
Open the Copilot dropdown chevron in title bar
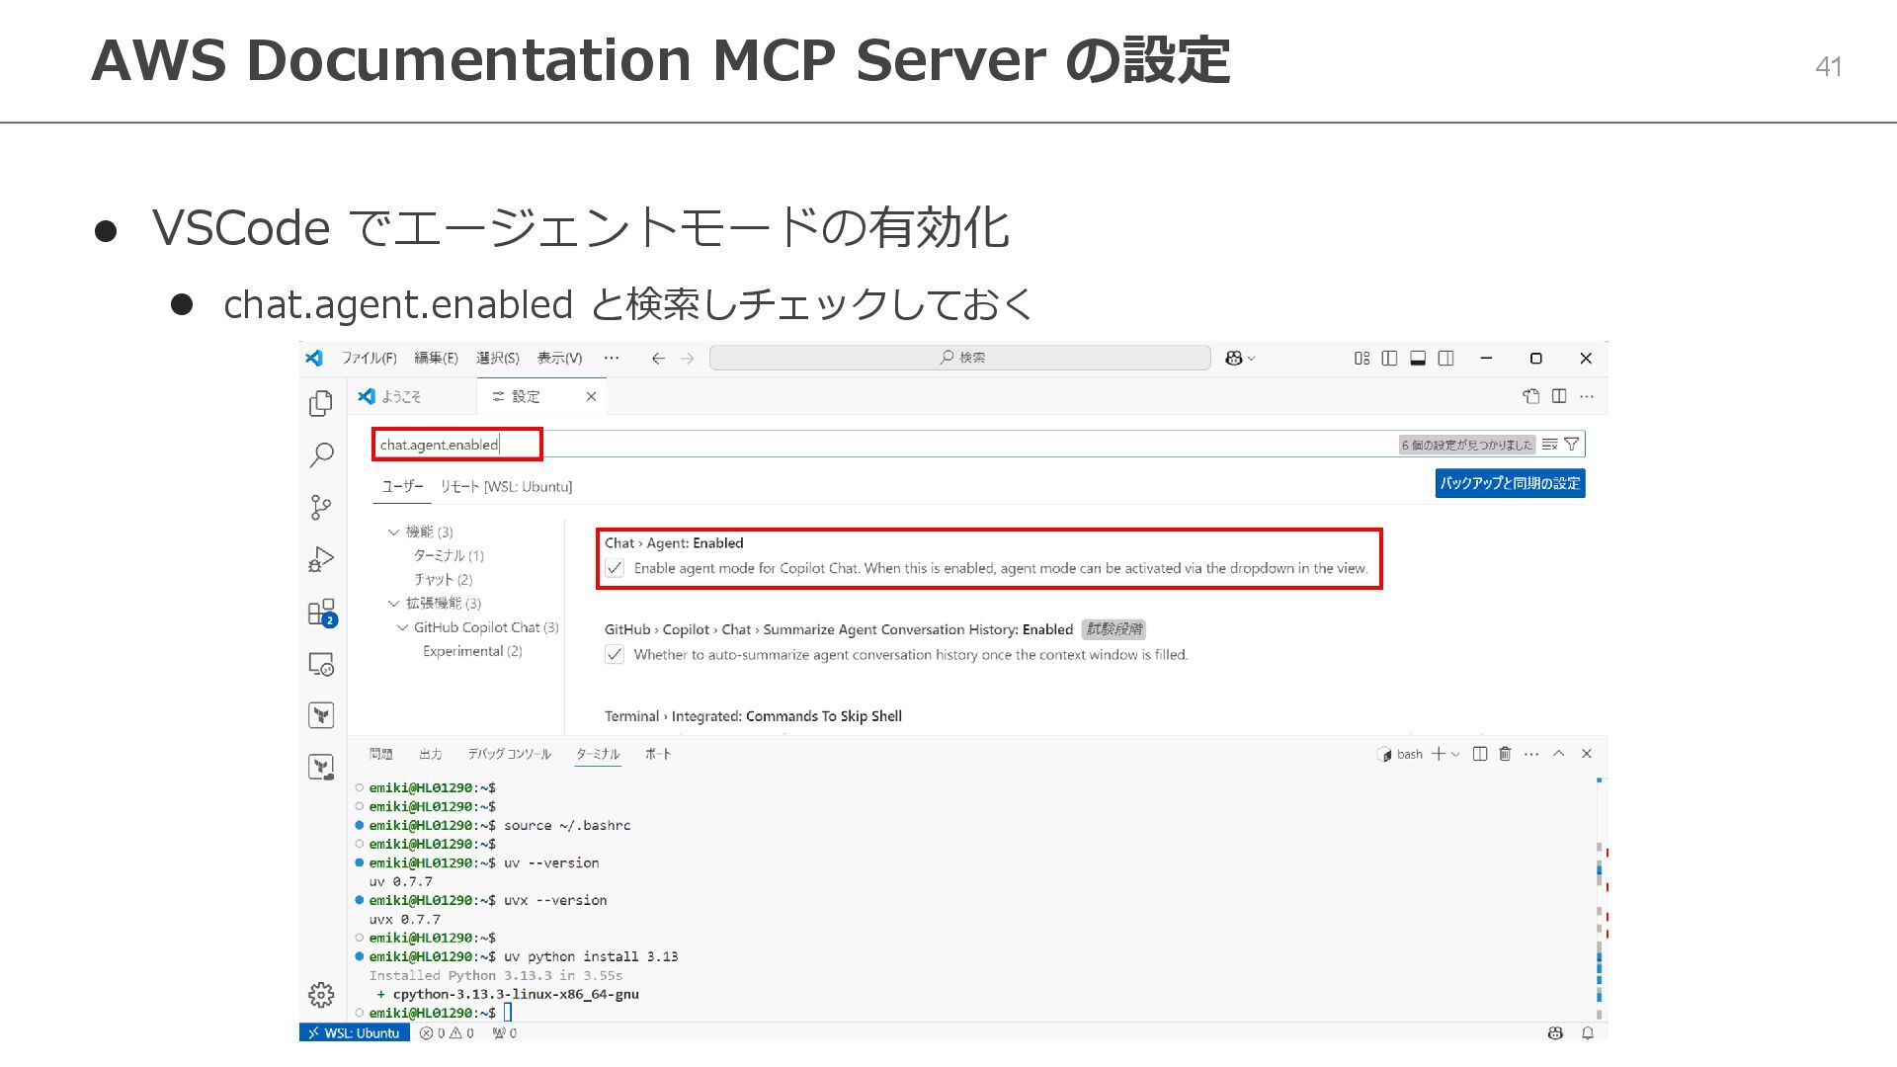(x=1251, y=358)
